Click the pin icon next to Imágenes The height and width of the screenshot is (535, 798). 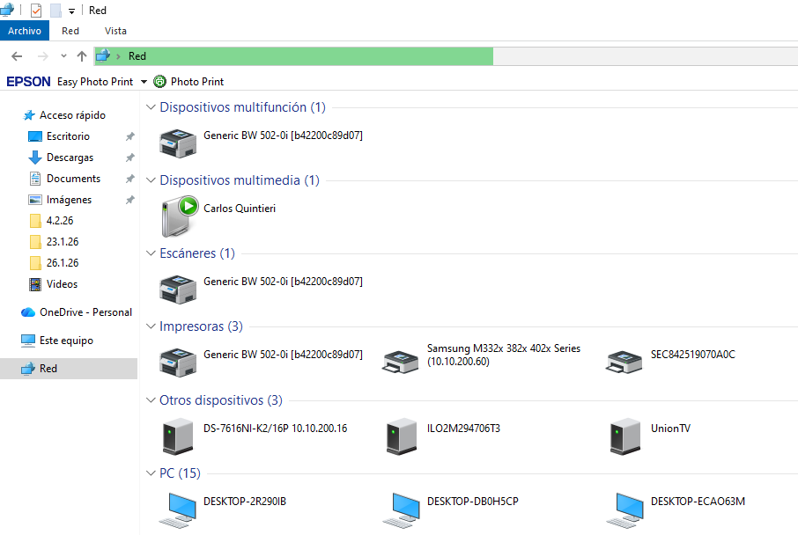click(x=130, y=200)
